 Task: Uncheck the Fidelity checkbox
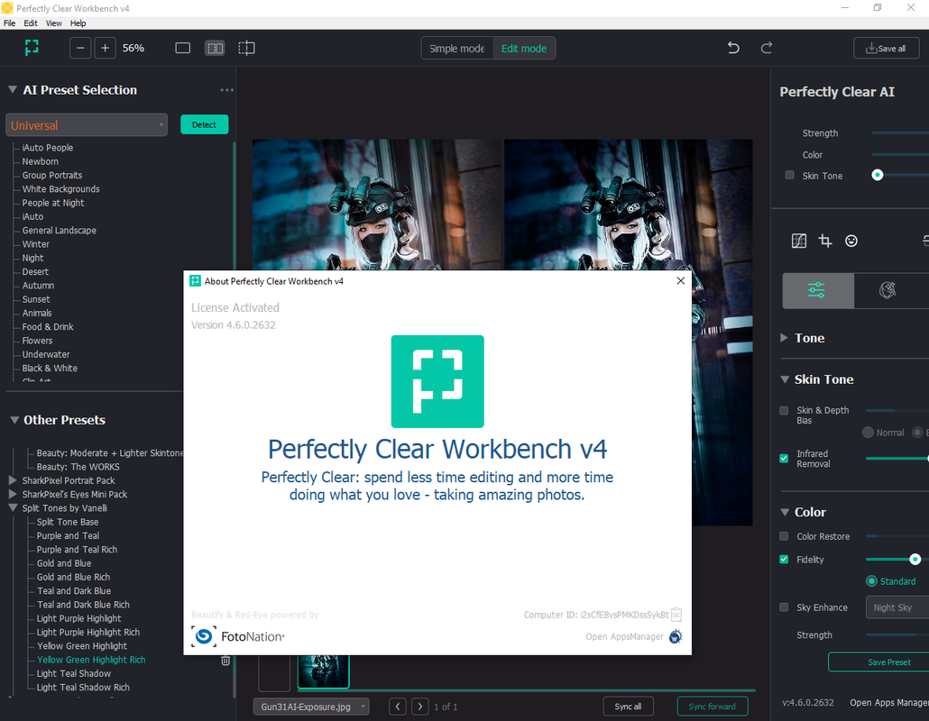784,560
